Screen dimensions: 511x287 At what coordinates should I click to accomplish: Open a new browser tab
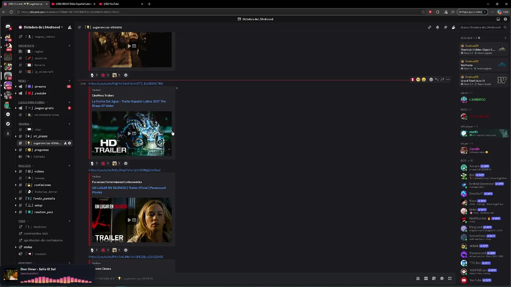[149, 4]
